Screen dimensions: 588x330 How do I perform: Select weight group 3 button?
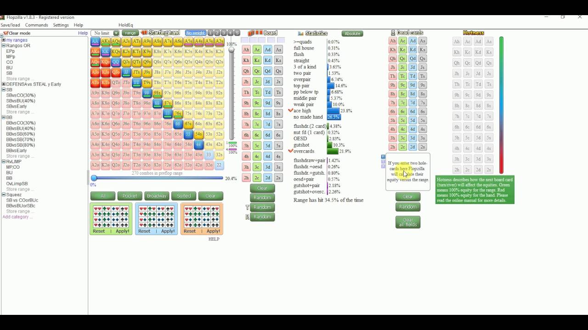(224, 33)
